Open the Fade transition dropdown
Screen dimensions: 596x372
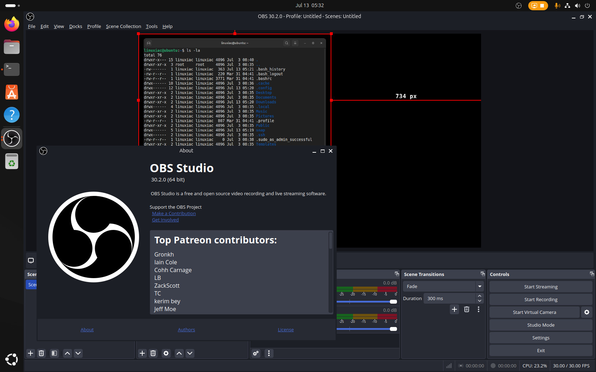click(x=443, y=286)
